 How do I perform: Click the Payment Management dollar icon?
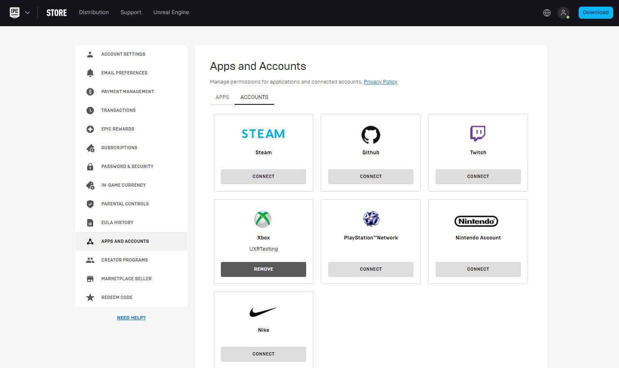point(90,92)
